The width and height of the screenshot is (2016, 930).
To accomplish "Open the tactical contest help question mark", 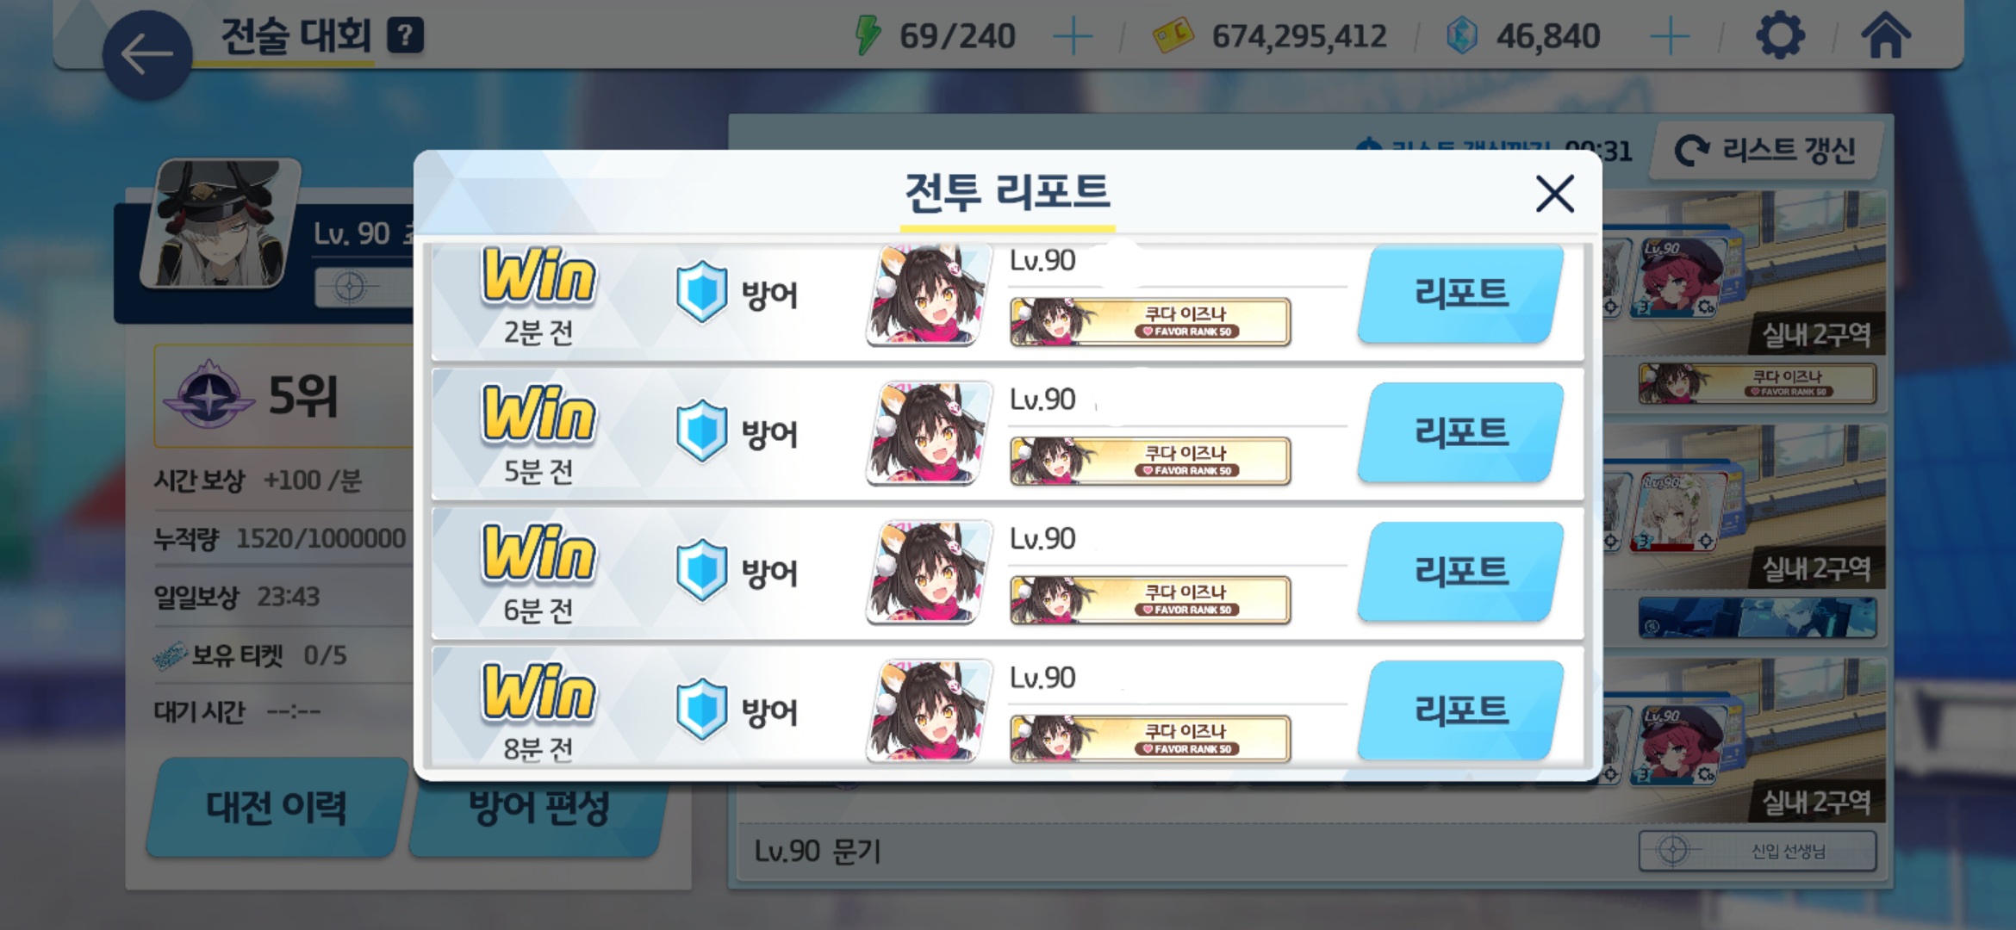I will coord(405,36).
